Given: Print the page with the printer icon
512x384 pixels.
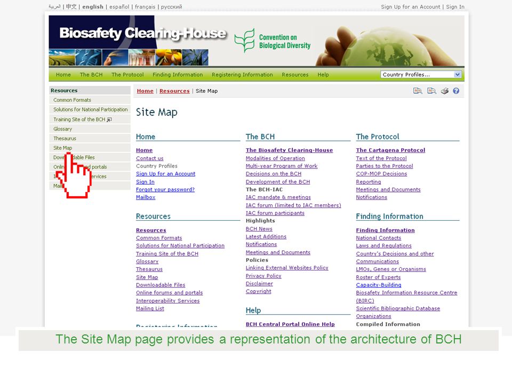Looking at the screenshot, I should [445, 91].
